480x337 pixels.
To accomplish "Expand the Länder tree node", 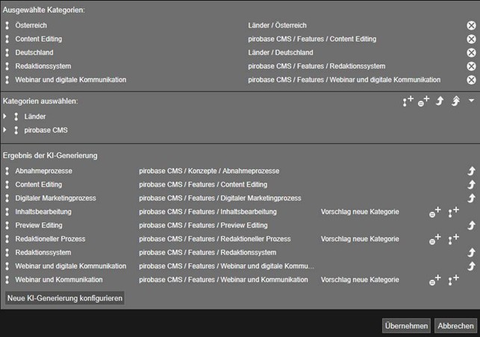I will click(x=6, y=116).
